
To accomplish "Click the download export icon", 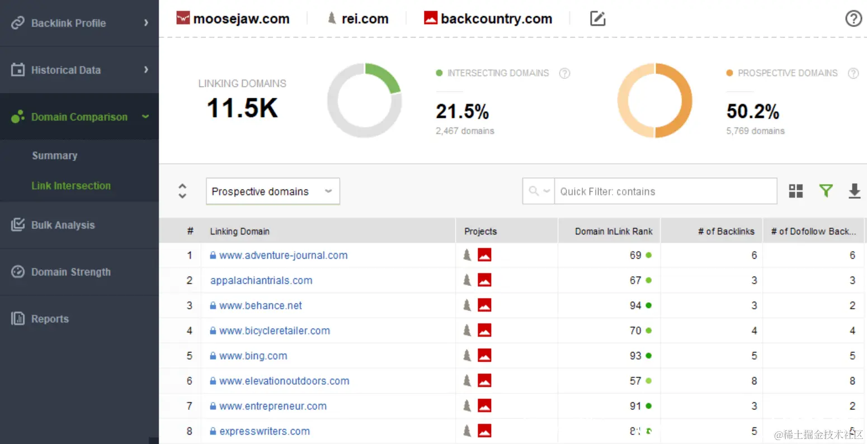I will pos(854,191).
